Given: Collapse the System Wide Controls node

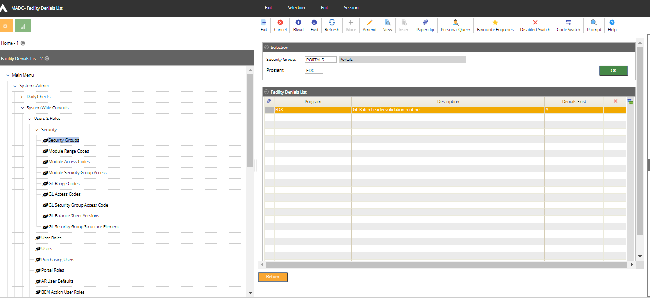Looking at the screenshot, I should click(x=22, y=108).
